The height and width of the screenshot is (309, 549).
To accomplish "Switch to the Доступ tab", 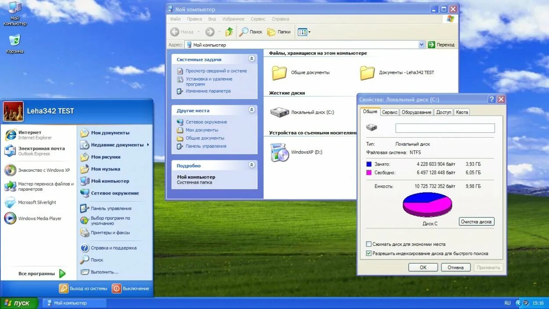I will pyautogui.click(x=444, y=112).
